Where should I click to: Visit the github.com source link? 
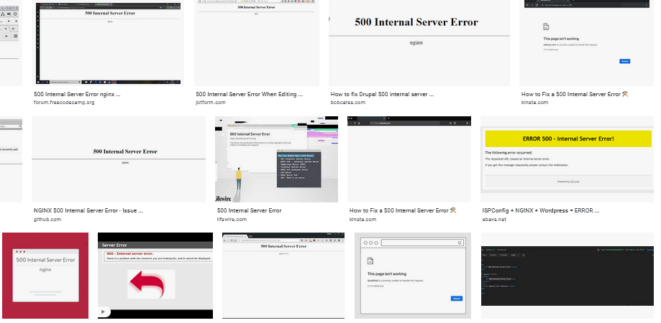47,219
